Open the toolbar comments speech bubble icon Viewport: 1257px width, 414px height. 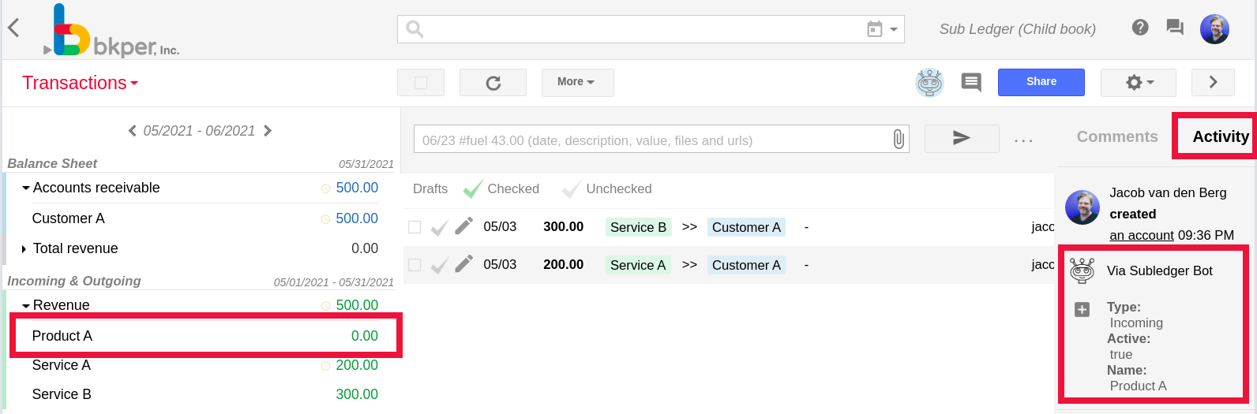[x=971, y=82]
